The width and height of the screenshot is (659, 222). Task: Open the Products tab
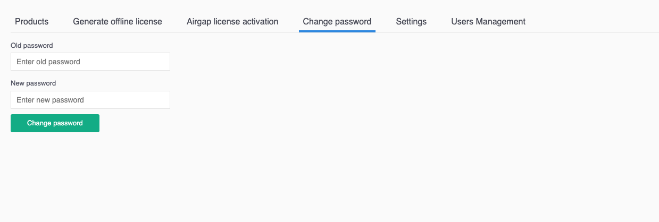[31, 22]
